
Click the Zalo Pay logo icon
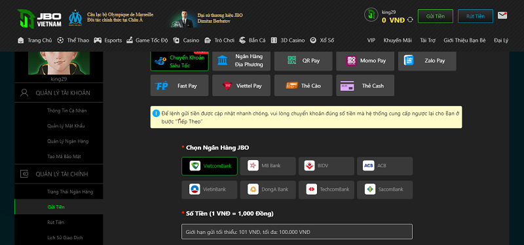point(409,60)
